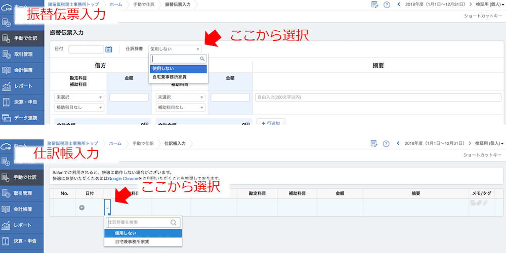
Task: Open the 仕訳辞書 dropdown showing 使用しない
Action: tap(175, 49)
